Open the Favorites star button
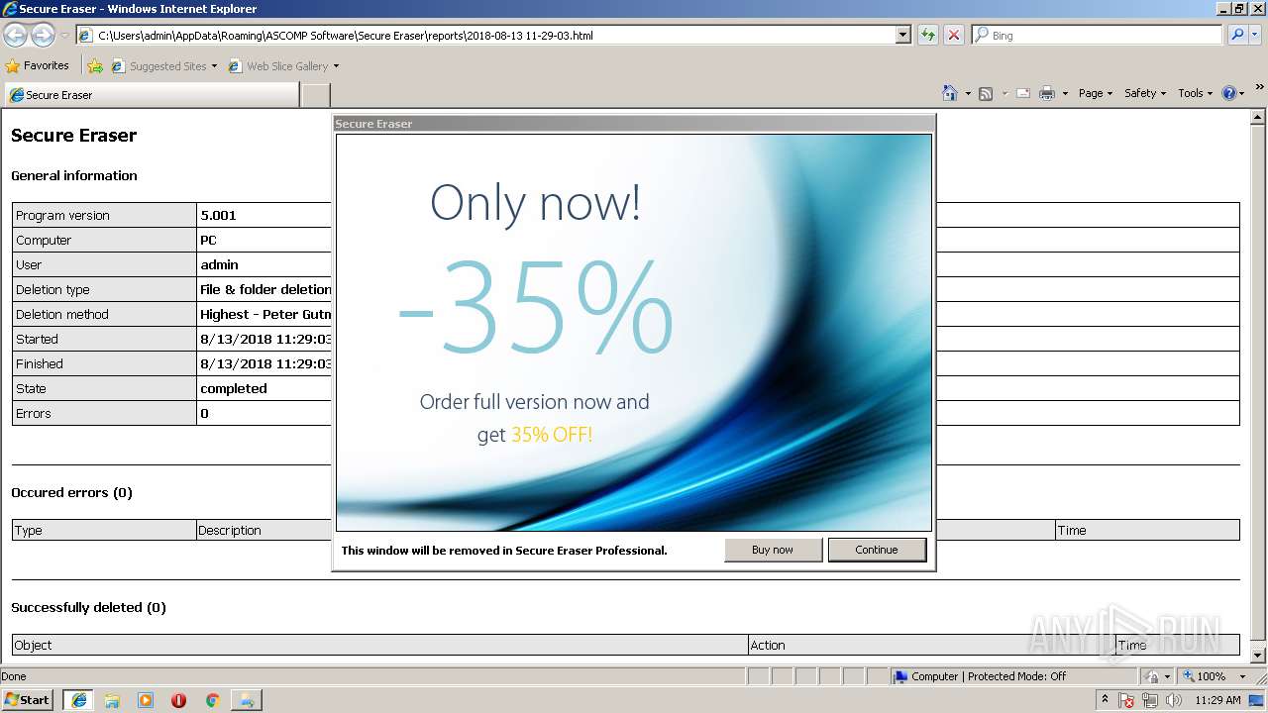The width and height of the screenshot is (1268, 713). point(37,66)
